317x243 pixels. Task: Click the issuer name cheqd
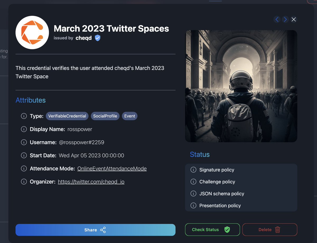coord(83,38)
